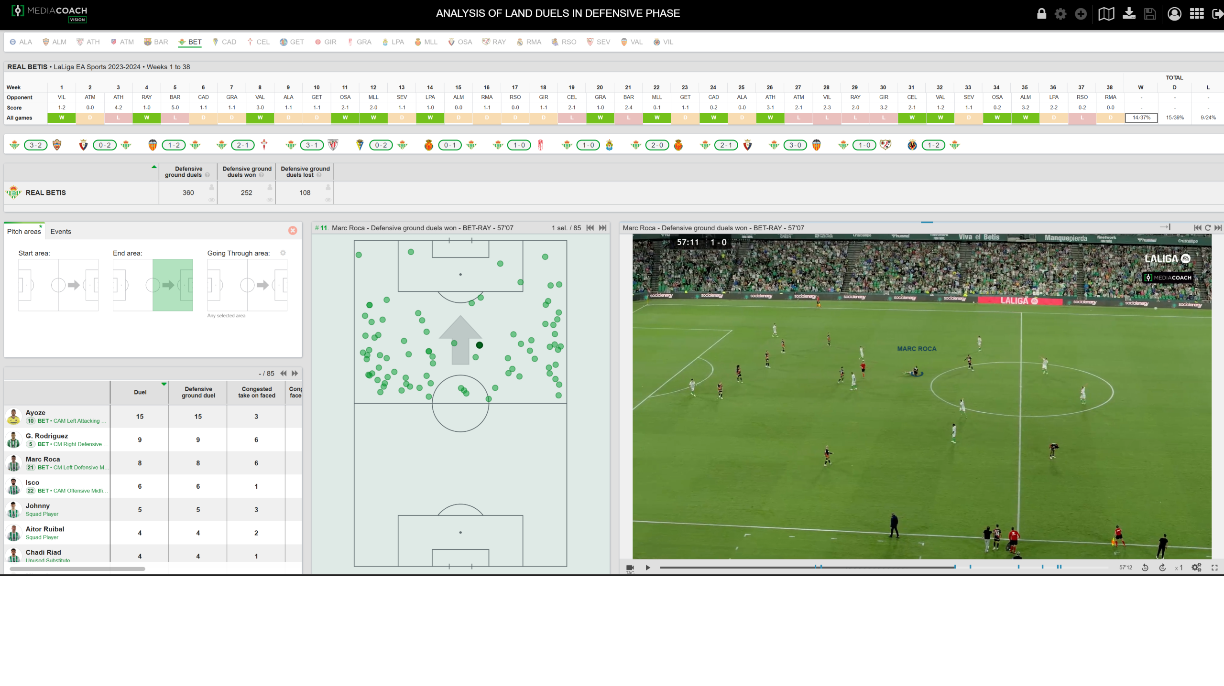
Task: Select the Marc Roca player row
Action: pos(153,463)
